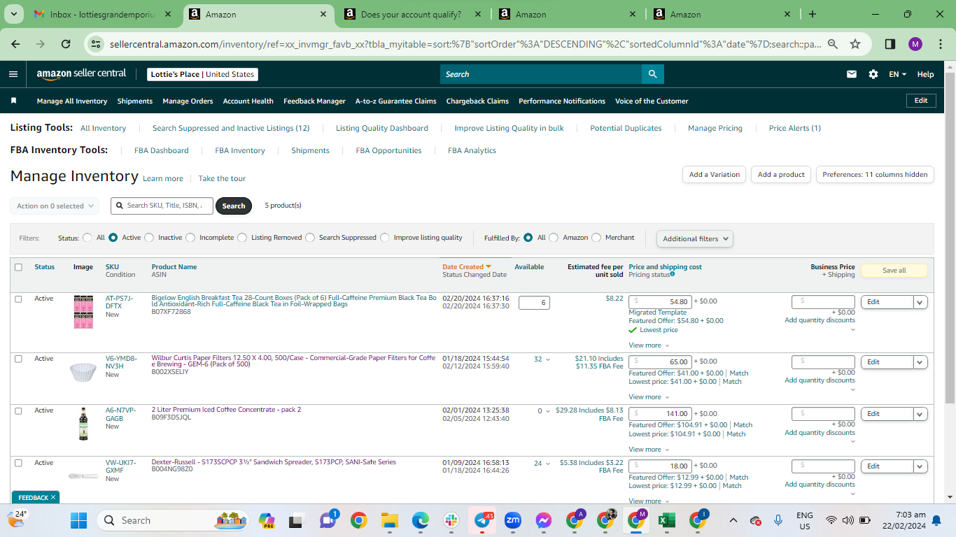The image size is (956, 537).
Task: Expand available quantity 32 chevron
Action: pyautogui.click(x=547, y=359)
